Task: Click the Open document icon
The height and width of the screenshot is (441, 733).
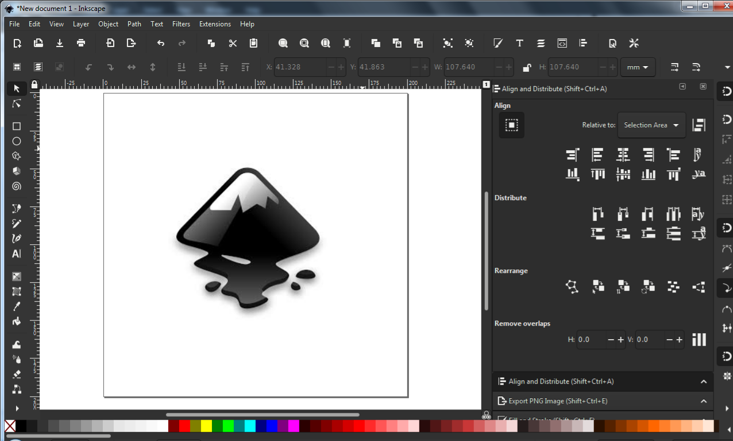Action: click(x=38, y=43)
